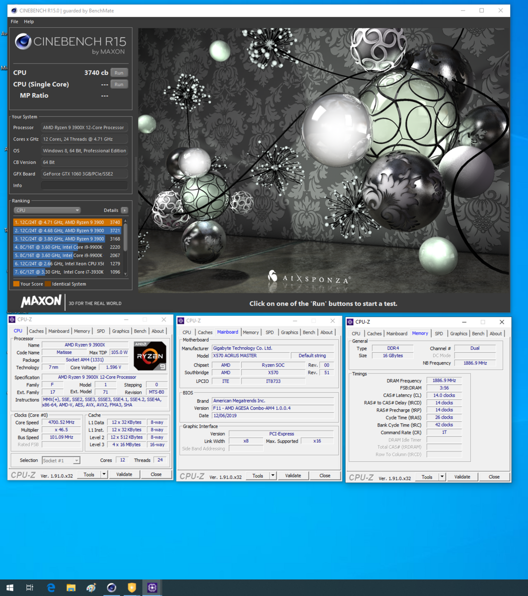Open the File menu in Cinebench
The width and height of the screenshot is (528, 596).
[14, 21]
